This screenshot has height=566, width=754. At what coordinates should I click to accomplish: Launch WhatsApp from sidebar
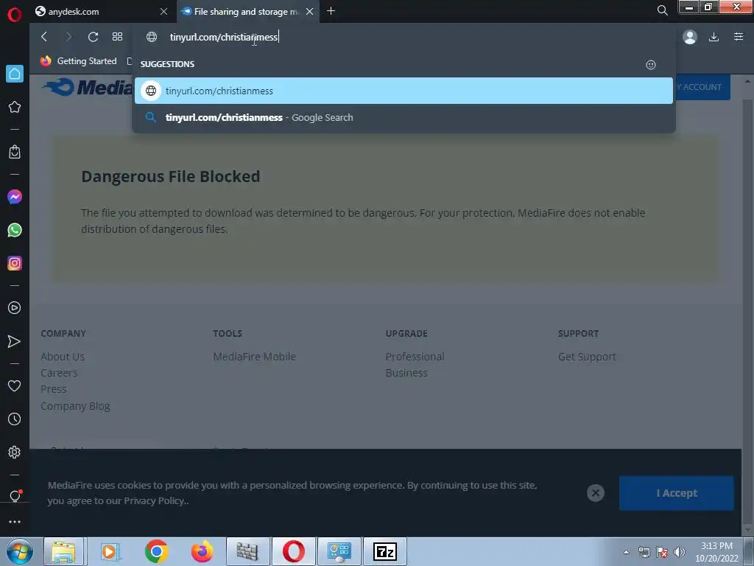click(15, 230)
